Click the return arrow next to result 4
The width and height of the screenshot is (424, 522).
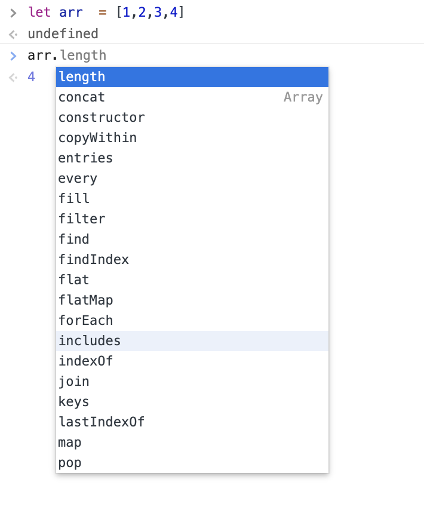pos(12,76)
